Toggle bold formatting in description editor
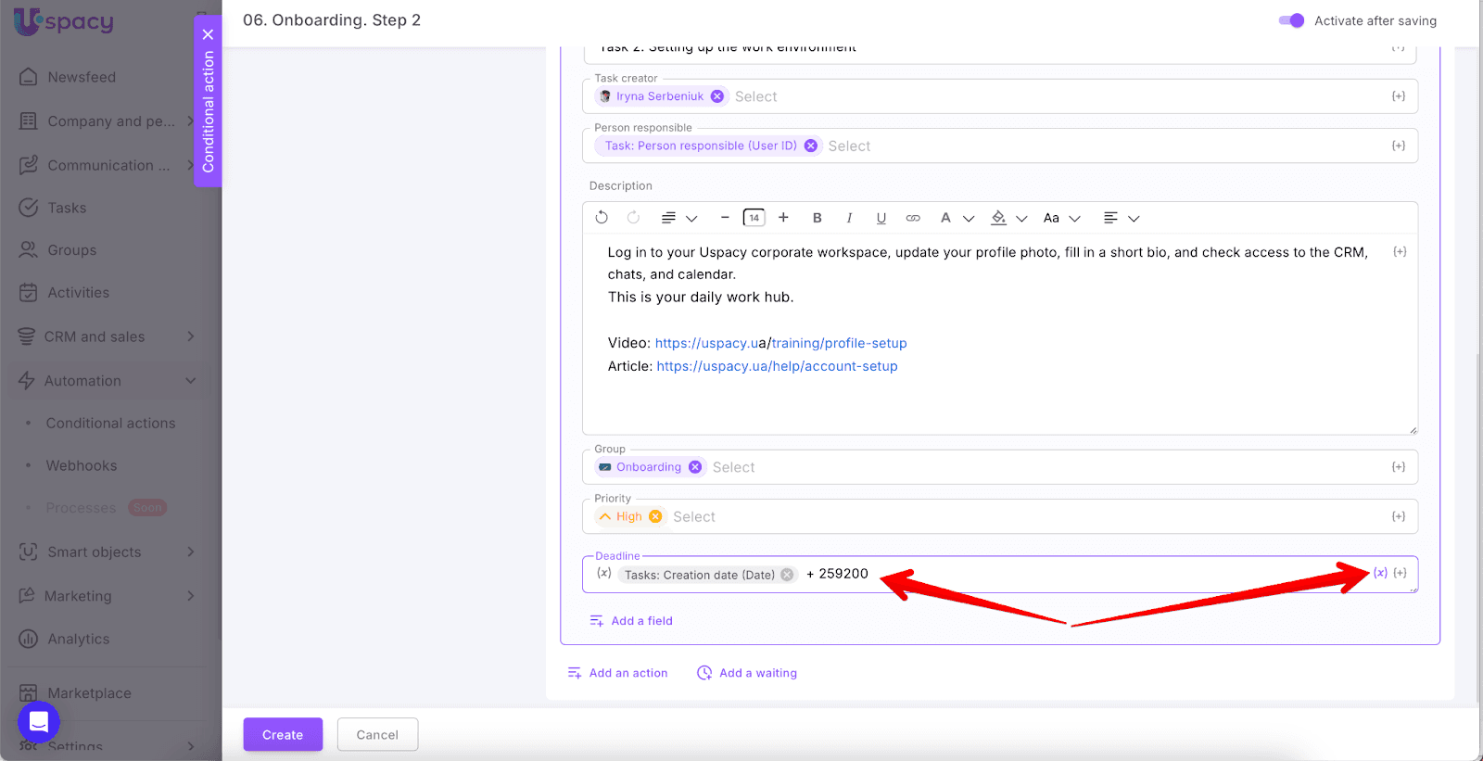The width and height of the screenshot is (1483, 761). tap(817, 218)
